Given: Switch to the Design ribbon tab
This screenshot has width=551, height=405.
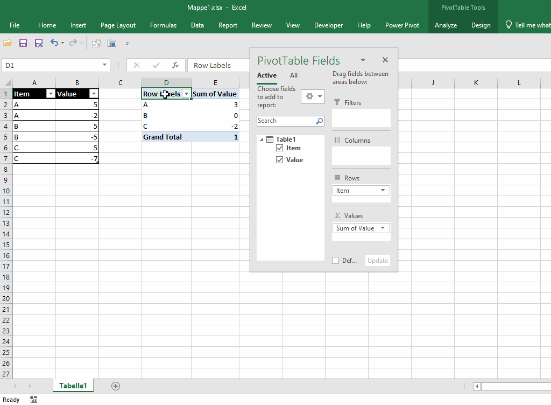Looking at the screenshot, I should (481, 25).
